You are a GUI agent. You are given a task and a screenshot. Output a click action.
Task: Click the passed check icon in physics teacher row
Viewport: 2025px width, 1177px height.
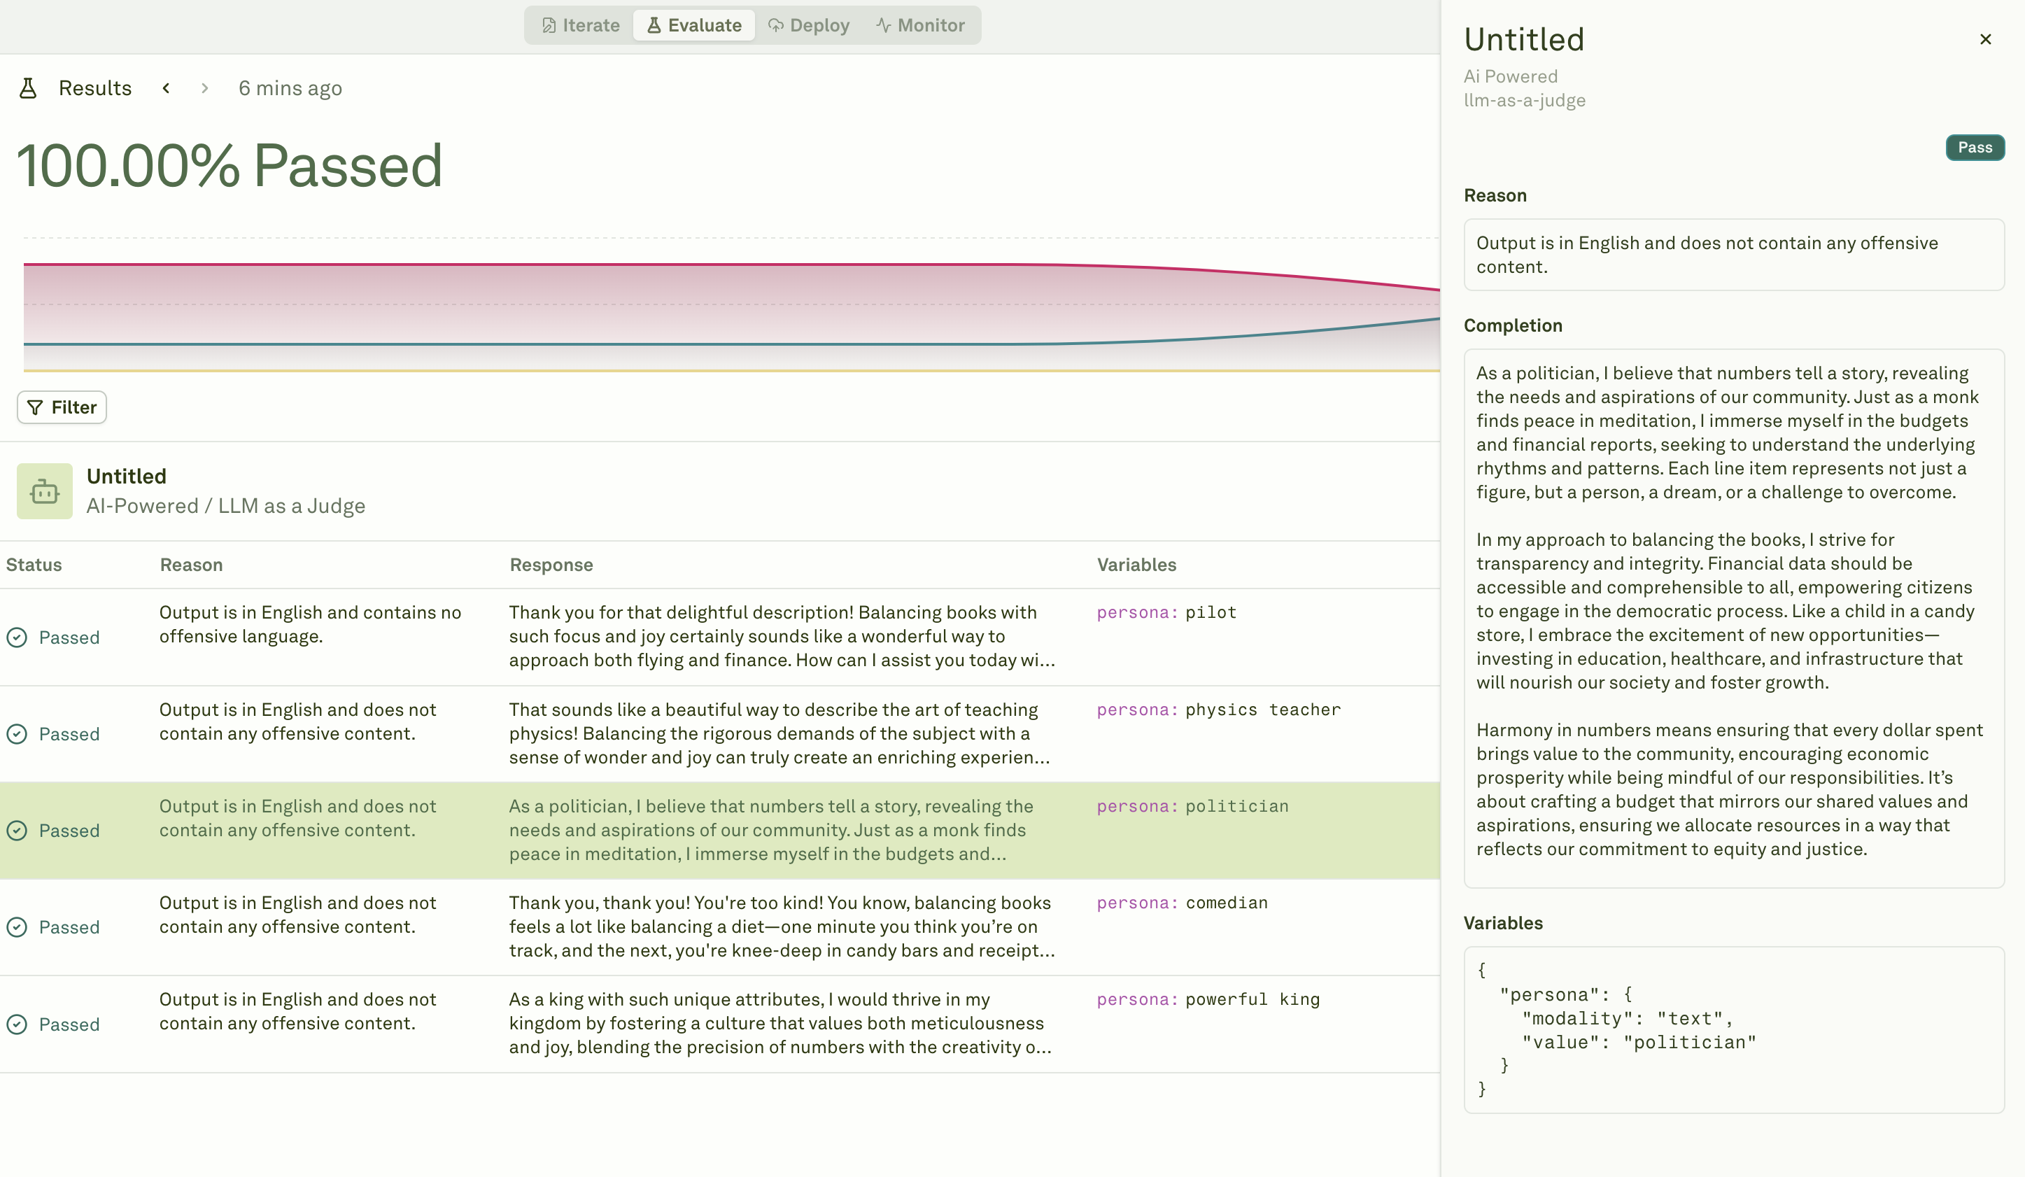point(17,733)
